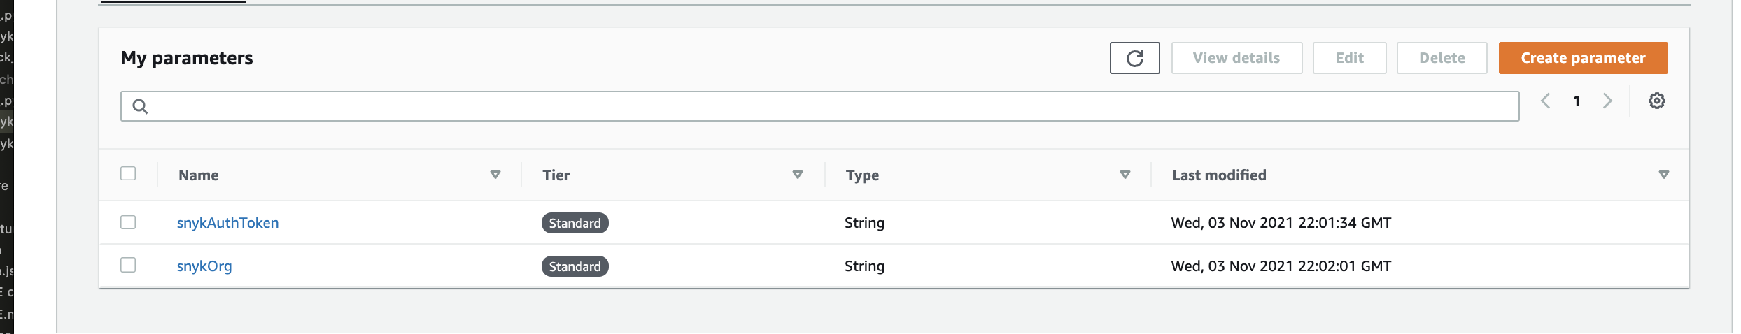This screenshot has width=1741, height=334.
Task: Click the search magnifier icon
Action: (x=140, y=106)
